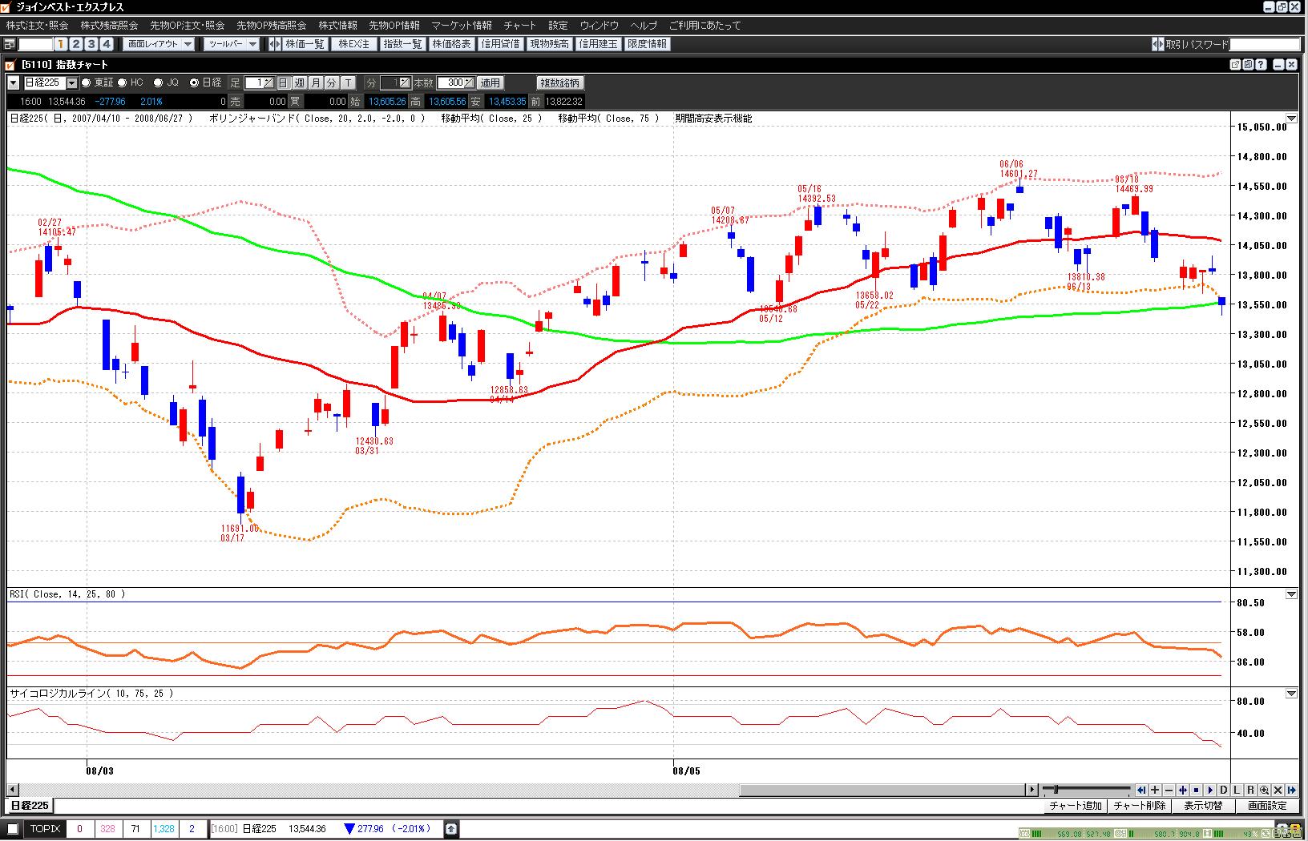
Task: Open the チャート menu
Action: pyautogui.click(x=519, y=26)
